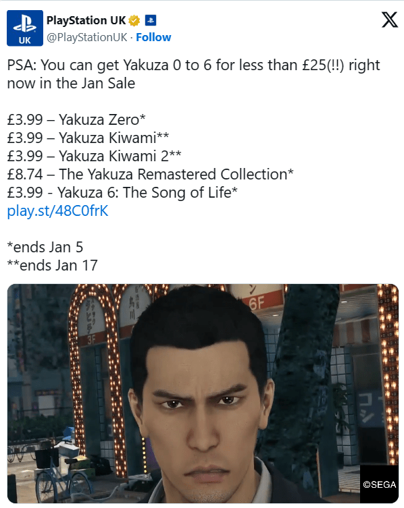
Task: Click the ©SEGA copyright label
Action: point(379,484)
